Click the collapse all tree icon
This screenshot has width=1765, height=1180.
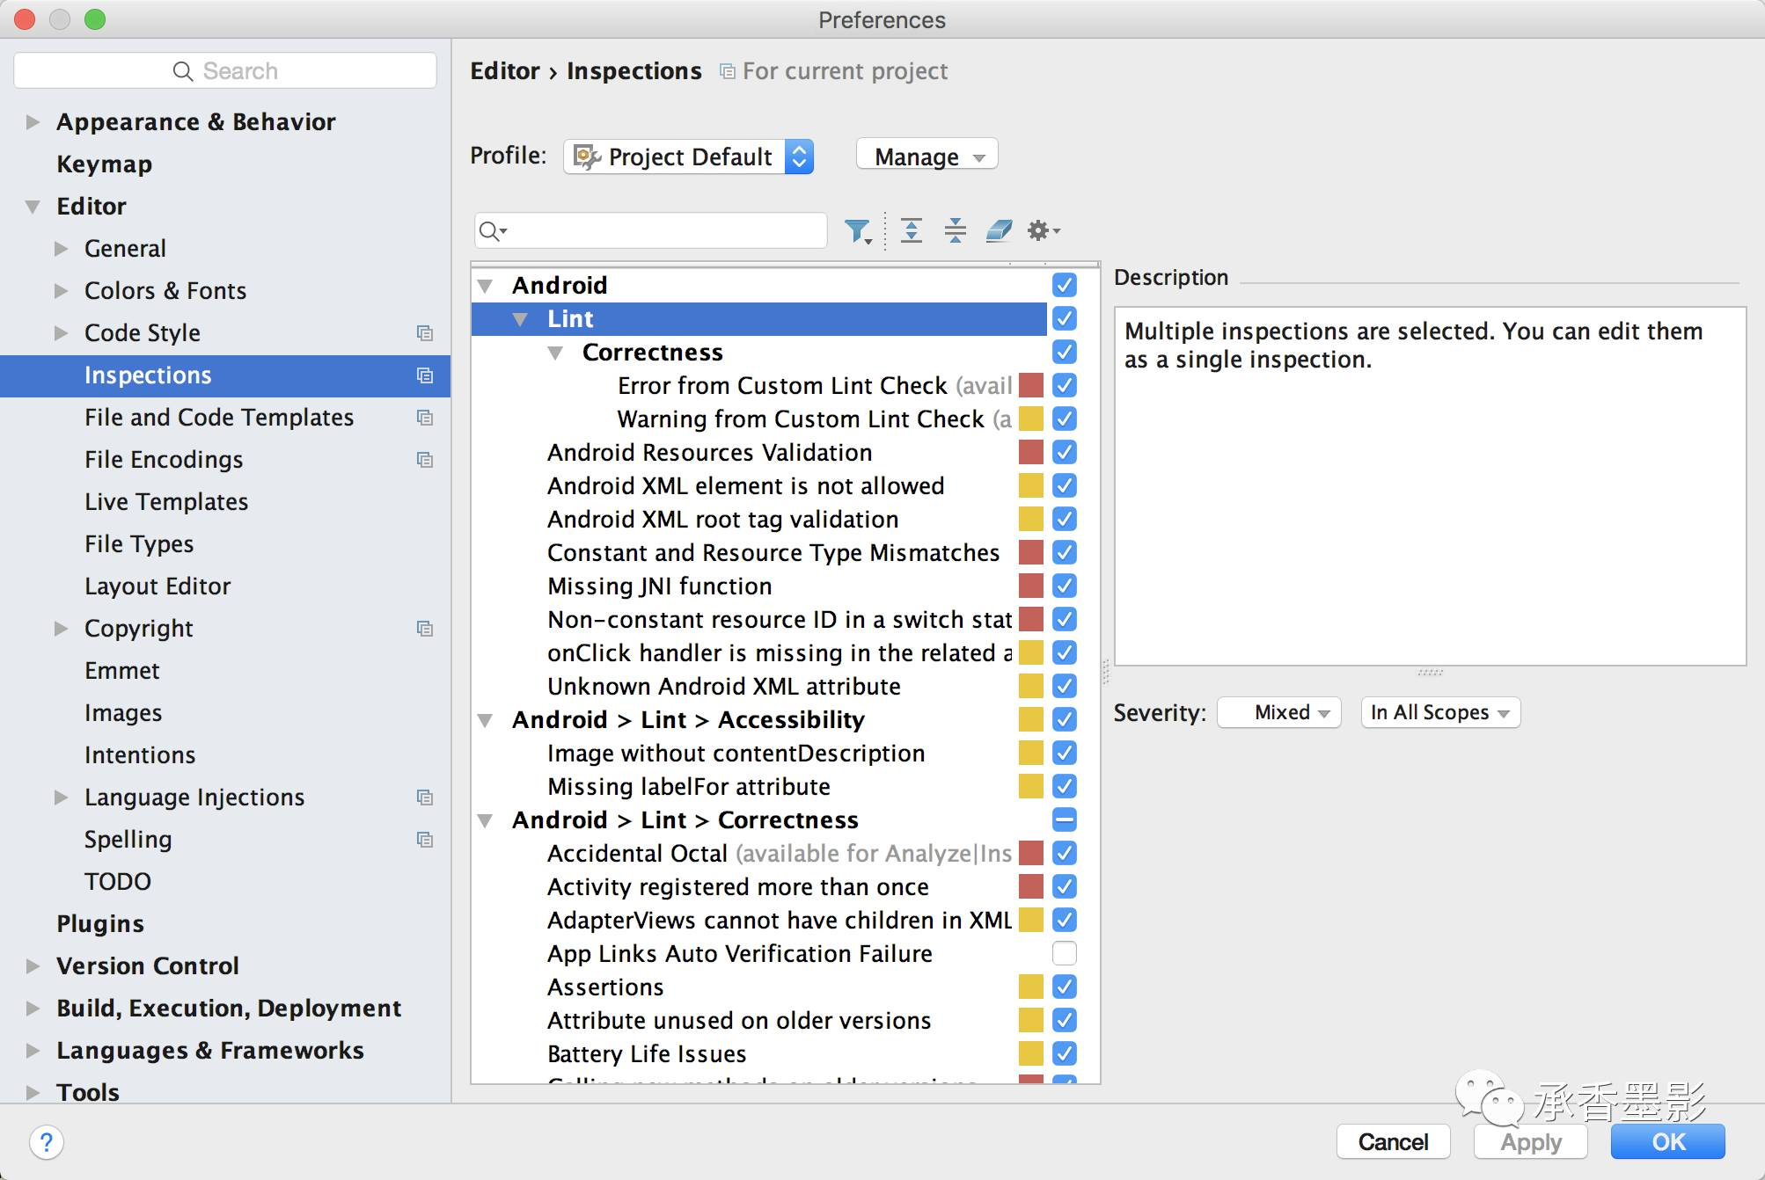point(955,230)
